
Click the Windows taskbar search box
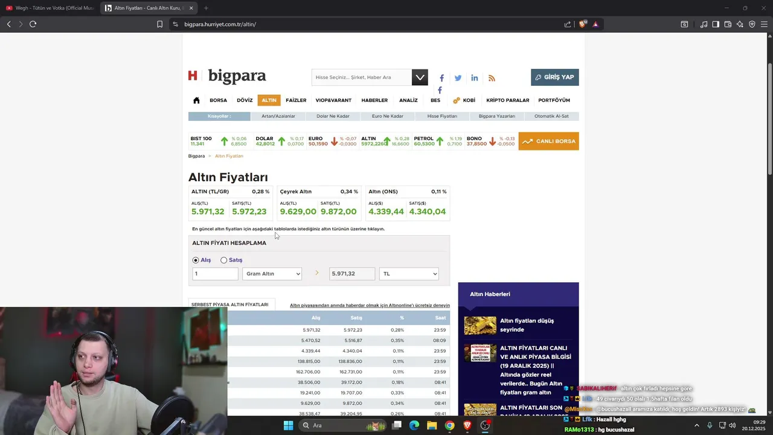(342, 425)
